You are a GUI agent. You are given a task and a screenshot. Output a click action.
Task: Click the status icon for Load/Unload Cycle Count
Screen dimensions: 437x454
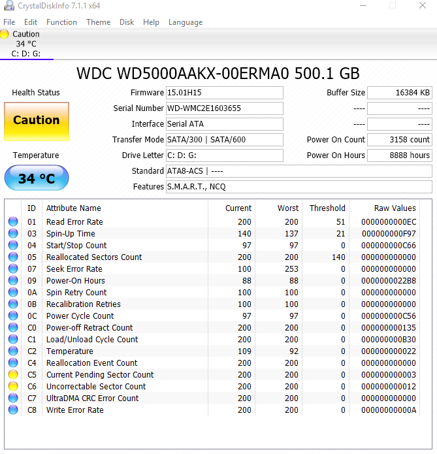(x=13, y=339)
